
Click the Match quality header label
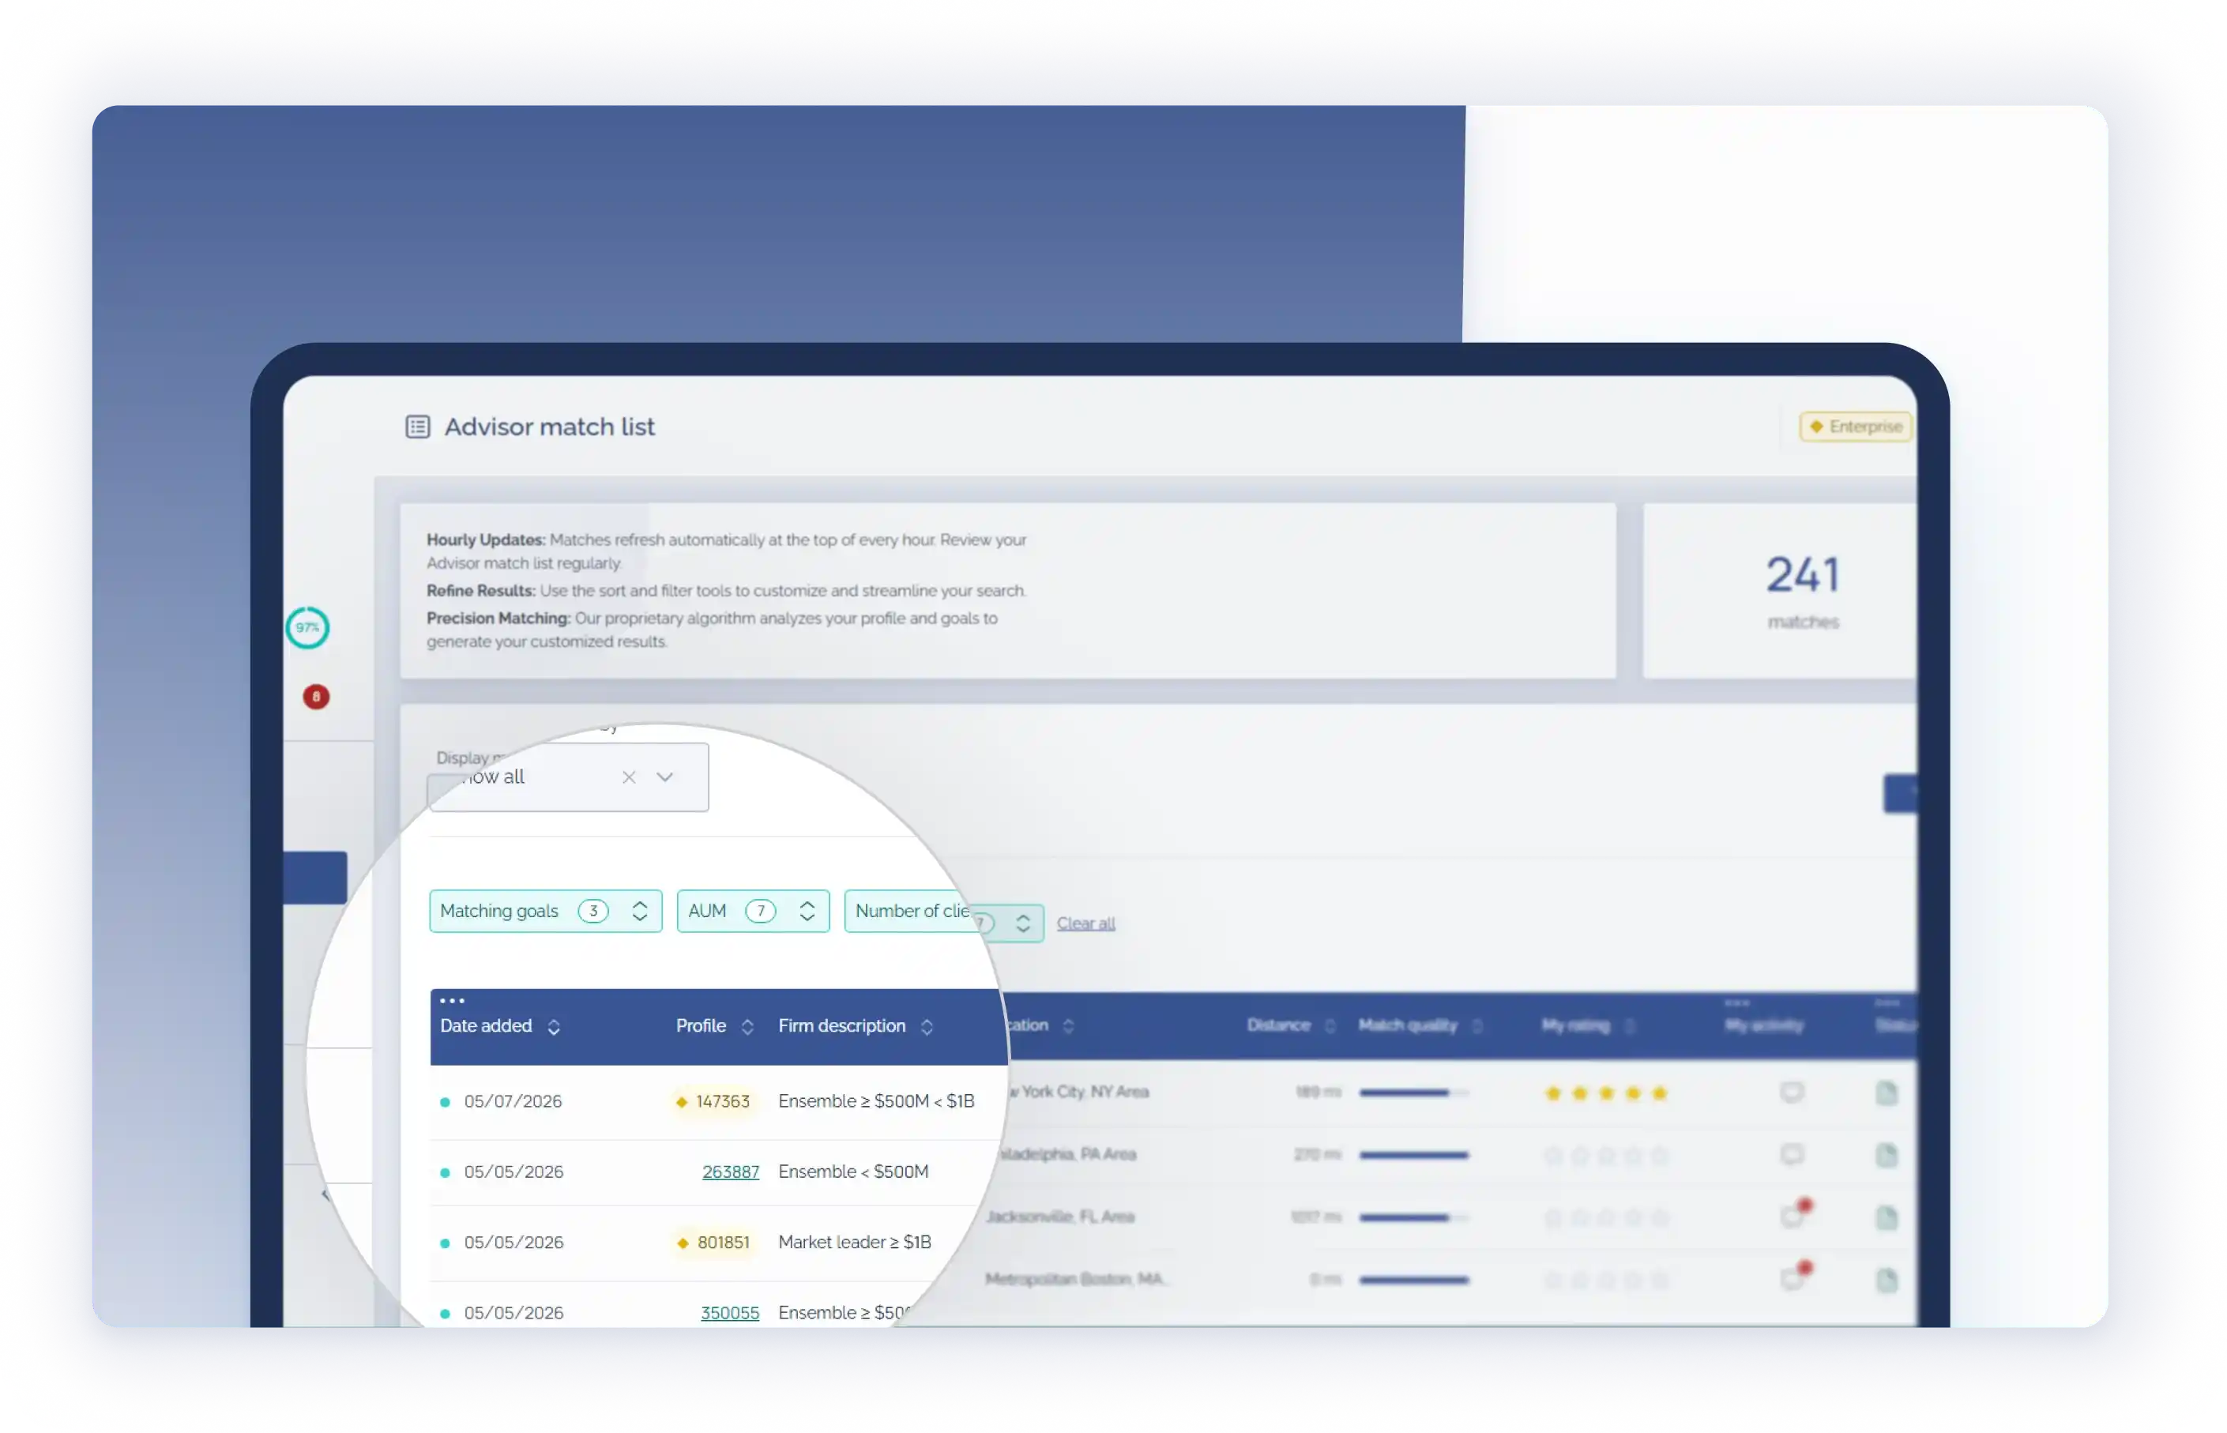[x=1407, y=1025]
